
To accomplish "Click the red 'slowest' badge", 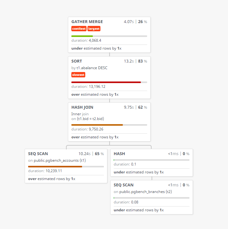I will click(x=78, y=75).
